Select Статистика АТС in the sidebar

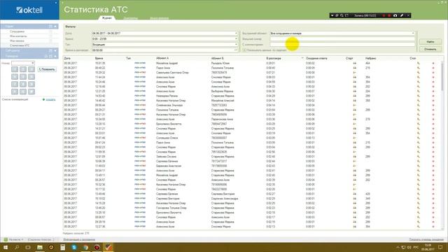[x=20, y=45]
